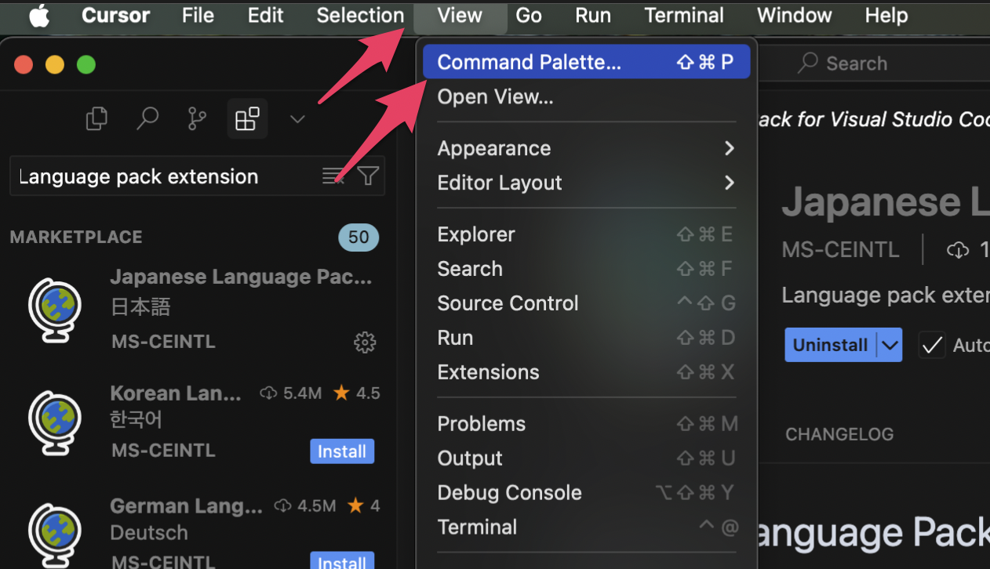Screen dimensions: 990x569
Task: Select Problems in the View menu
Action: 587,424
